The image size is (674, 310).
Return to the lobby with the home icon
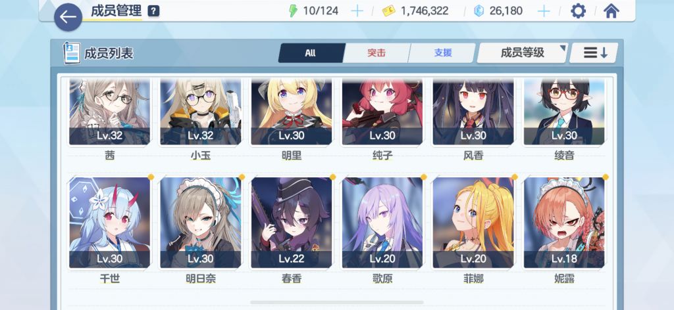pos(611,11)
